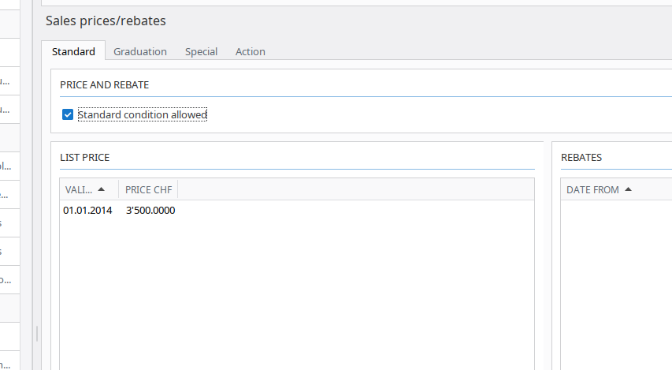Sort list prices by PRICE CHF column
This screenshot has width=672, height=370.
148,189
